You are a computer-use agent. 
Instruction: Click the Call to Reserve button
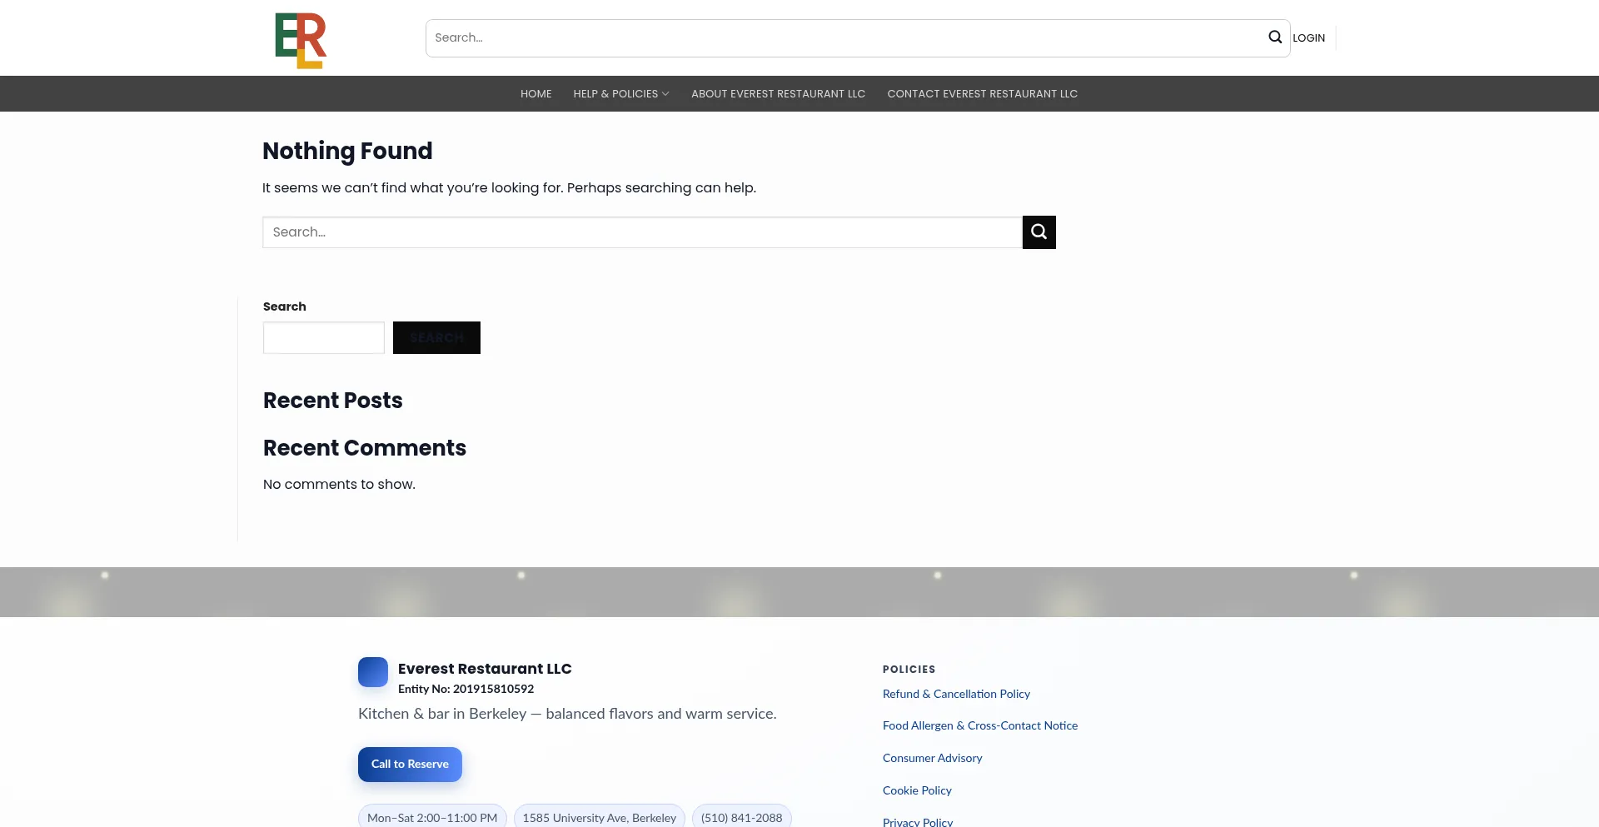[x=410, y=765]
